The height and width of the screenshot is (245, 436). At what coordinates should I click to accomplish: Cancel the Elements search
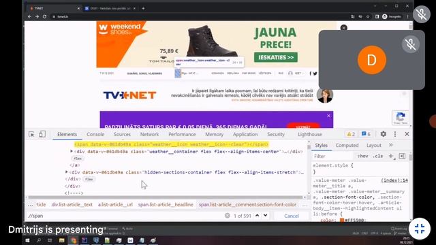point(292,216)
